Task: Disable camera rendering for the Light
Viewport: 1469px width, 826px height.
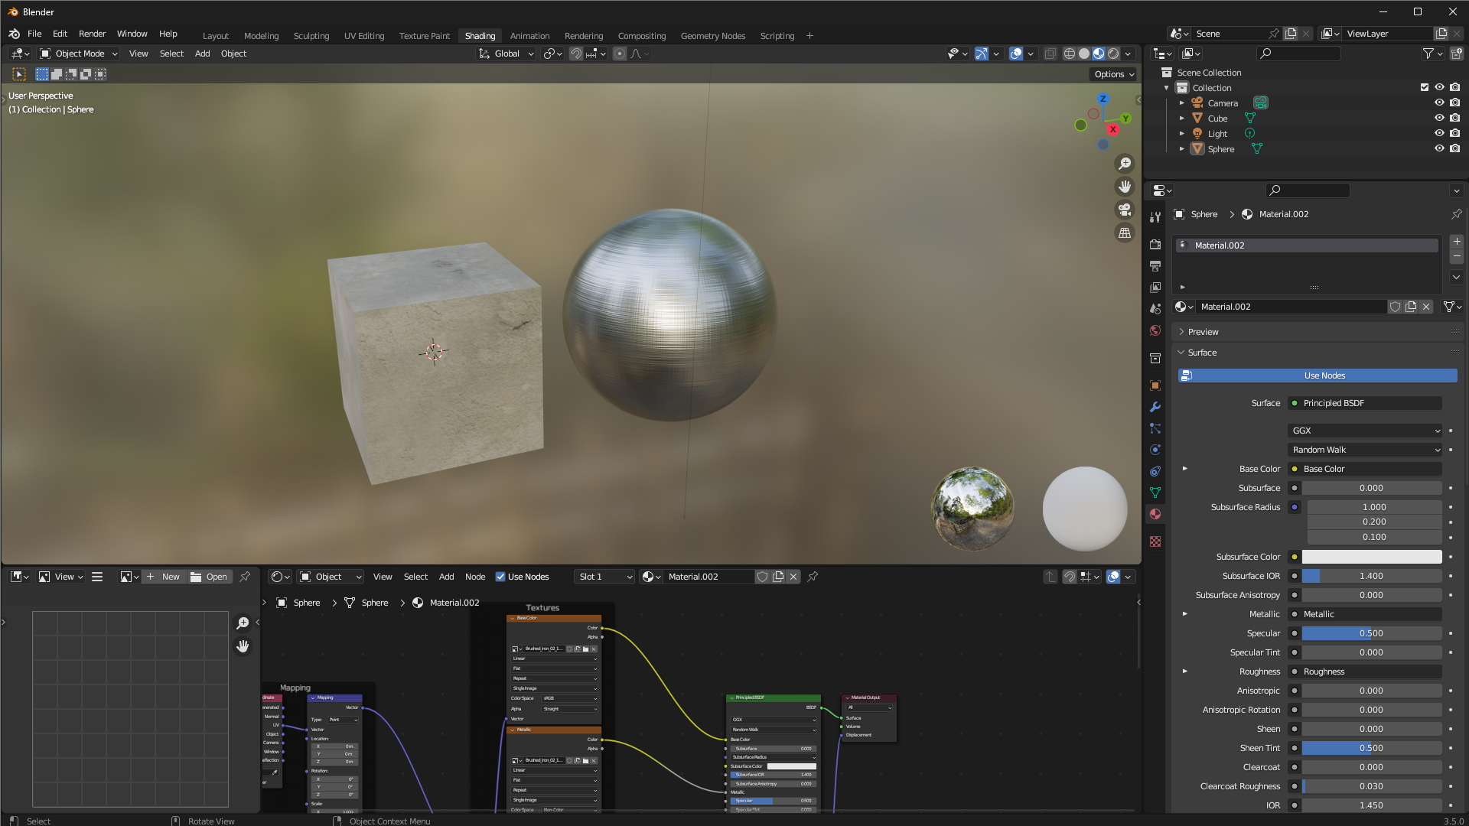Action: (x=1455, y=132)
